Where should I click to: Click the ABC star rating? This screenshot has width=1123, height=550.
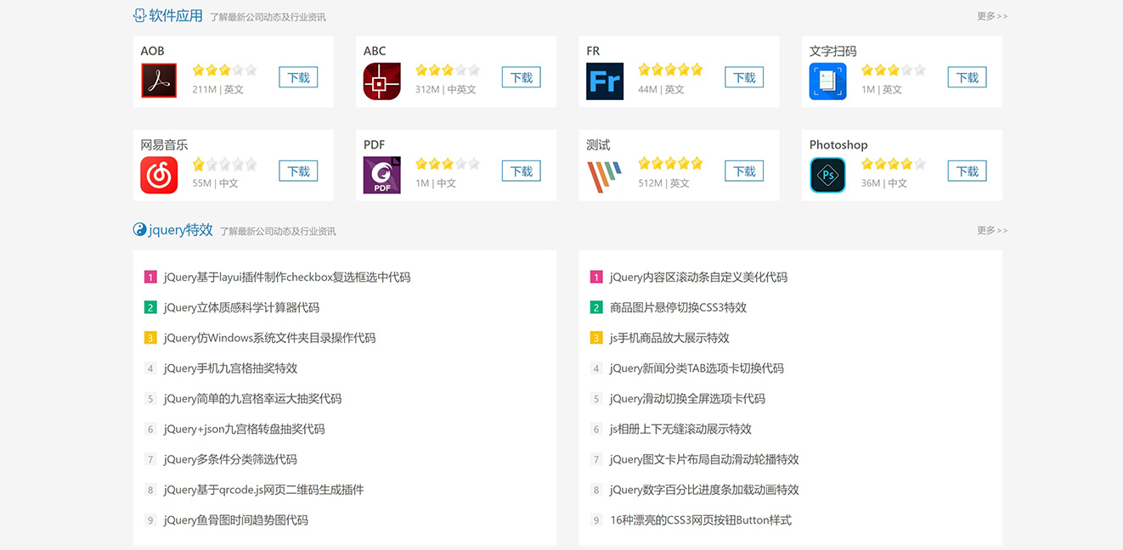(448, 70)
